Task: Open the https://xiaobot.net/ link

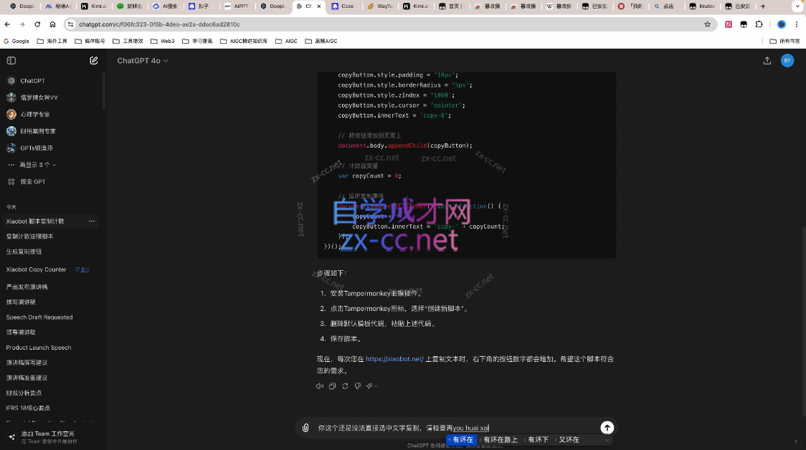Action: coord(394,359)
